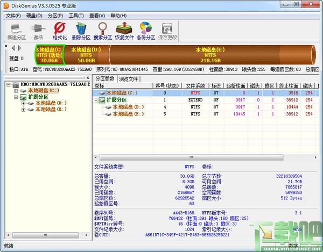The height and width of the screenshot is (252, 323).
Task: Click table scrollbar right arrow
Action: pos(315,157)
